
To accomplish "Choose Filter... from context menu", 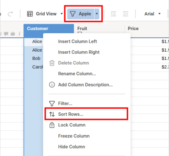I will pos(87,103).
